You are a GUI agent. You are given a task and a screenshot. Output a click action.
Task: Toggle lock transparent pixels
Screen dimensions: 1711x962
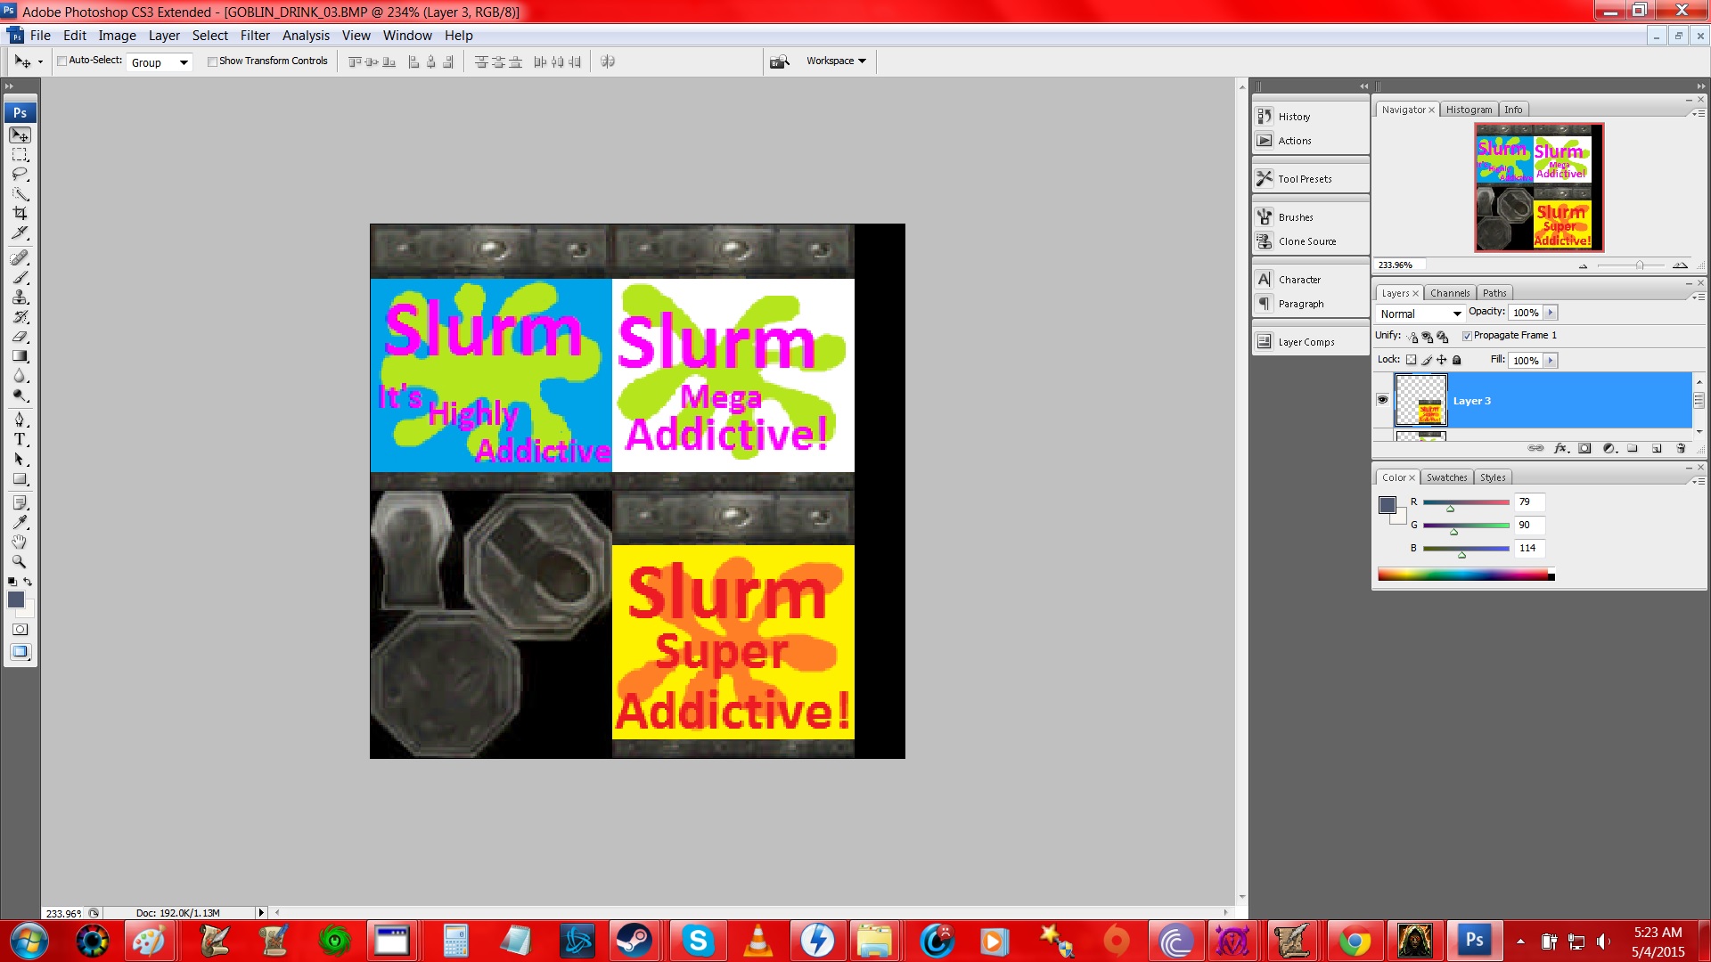point(1411,360)
